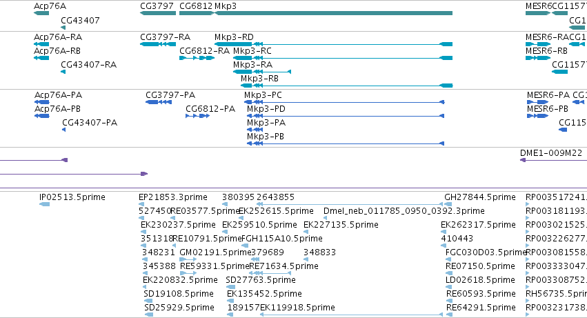
Task: Select the Mkp3-RD transcript
Action: 333,44
